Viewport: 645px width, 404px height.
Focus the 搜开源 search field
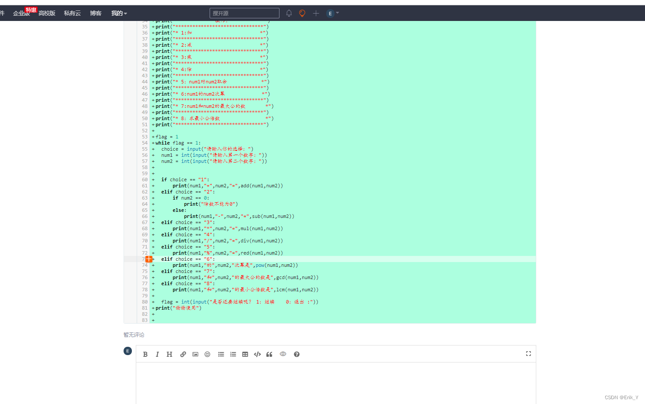[x=245, y=13]
